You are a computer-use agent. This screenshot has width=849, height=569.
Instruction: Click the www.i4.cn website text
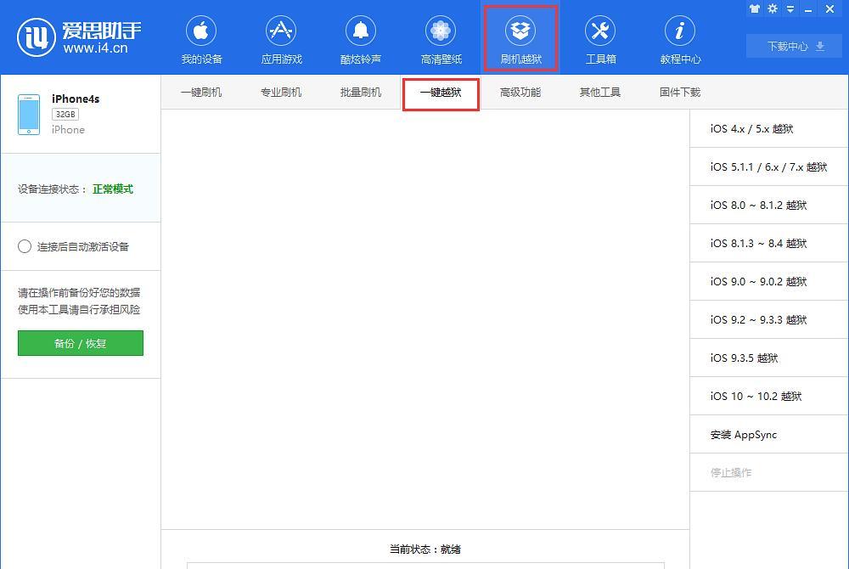95,48
